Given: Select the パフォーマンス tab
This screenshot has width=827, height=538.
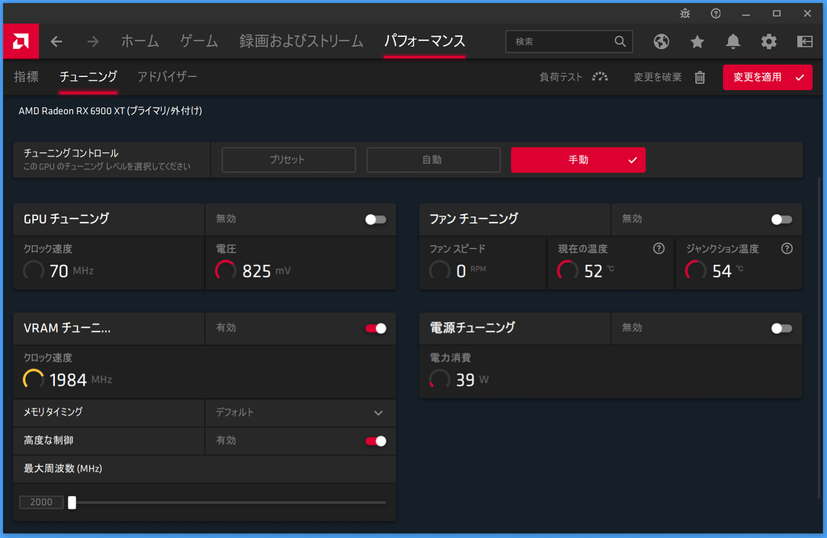Looking at the screenshot, I should click(x=424, y=41).
